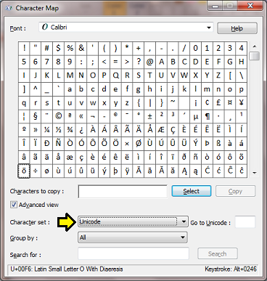This screenshot has height=281, width=267.
Task: Select the capital Ð eth character
Action: [46, 144]
